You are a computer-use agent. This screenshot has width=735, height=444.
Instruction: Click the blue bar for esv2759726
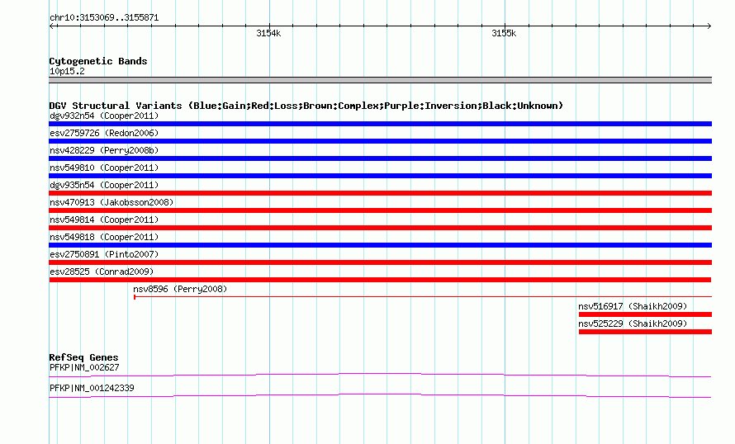380,141
